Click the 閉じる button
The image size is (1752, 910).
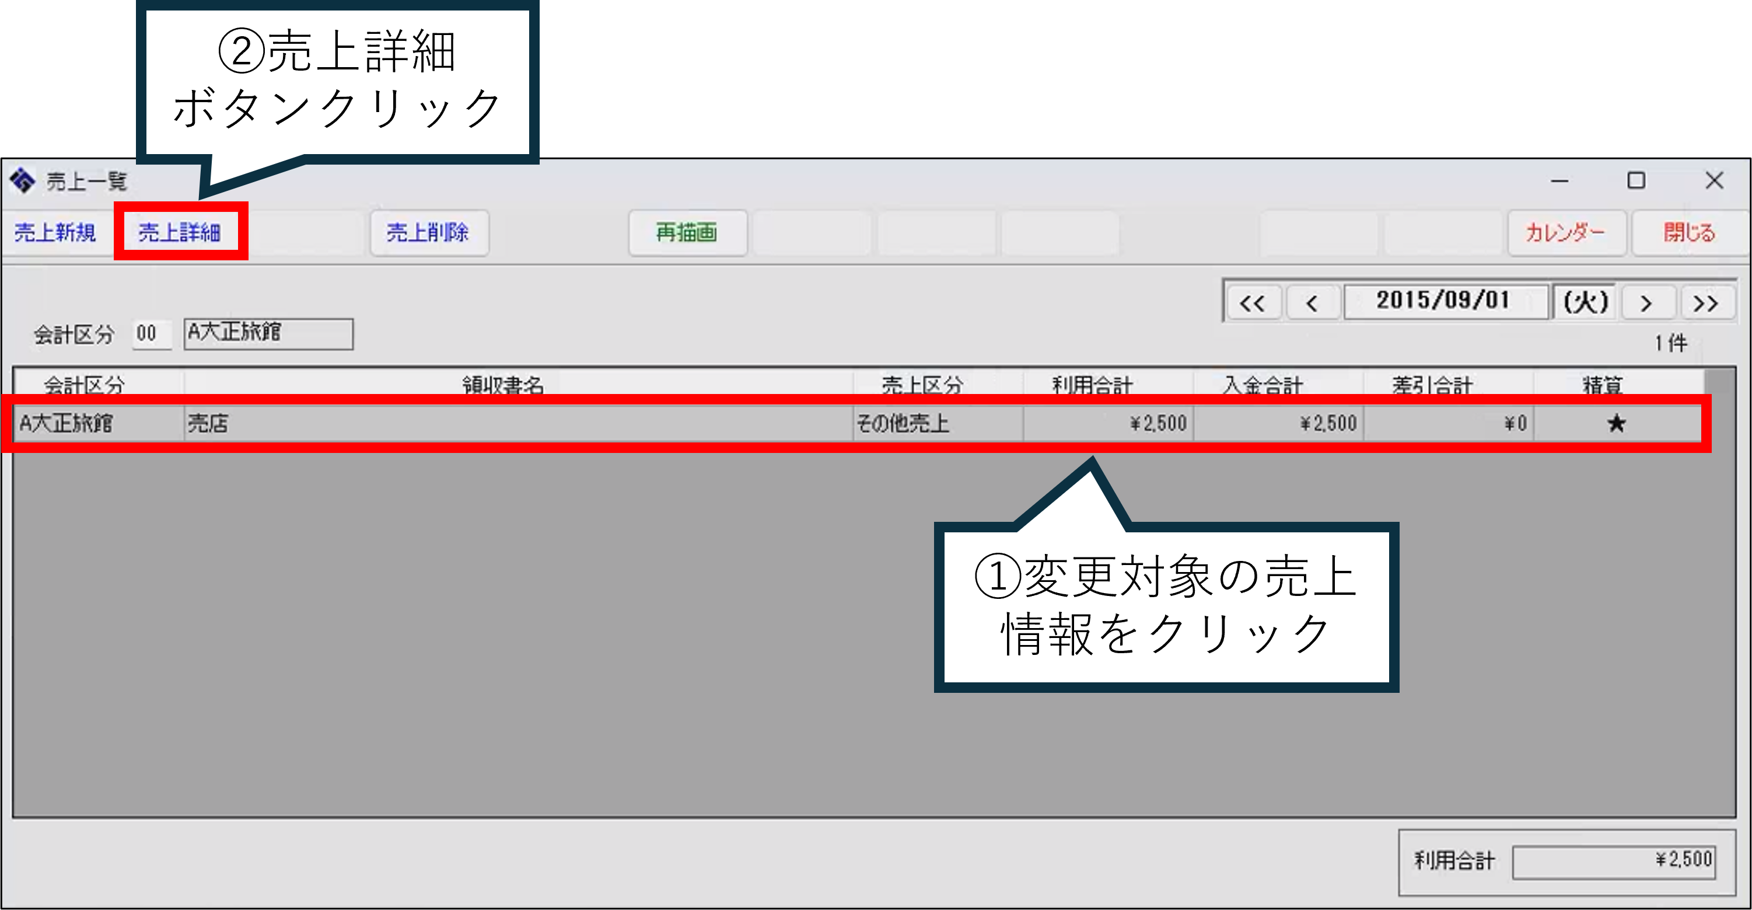tap(1690, 233)
